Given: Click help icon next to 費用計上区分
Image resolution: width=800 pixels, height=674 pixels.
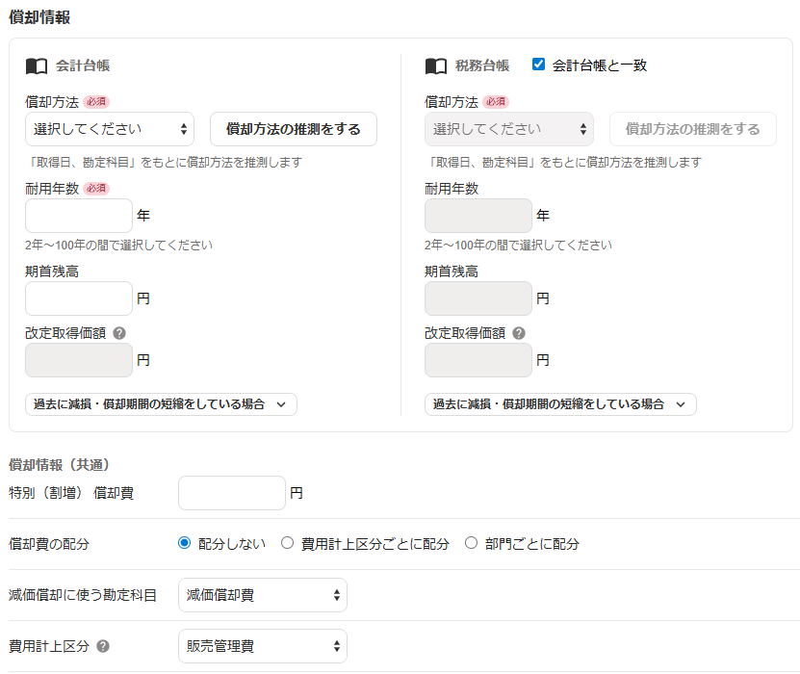Looking at the screenshot, I should (103, 646).
